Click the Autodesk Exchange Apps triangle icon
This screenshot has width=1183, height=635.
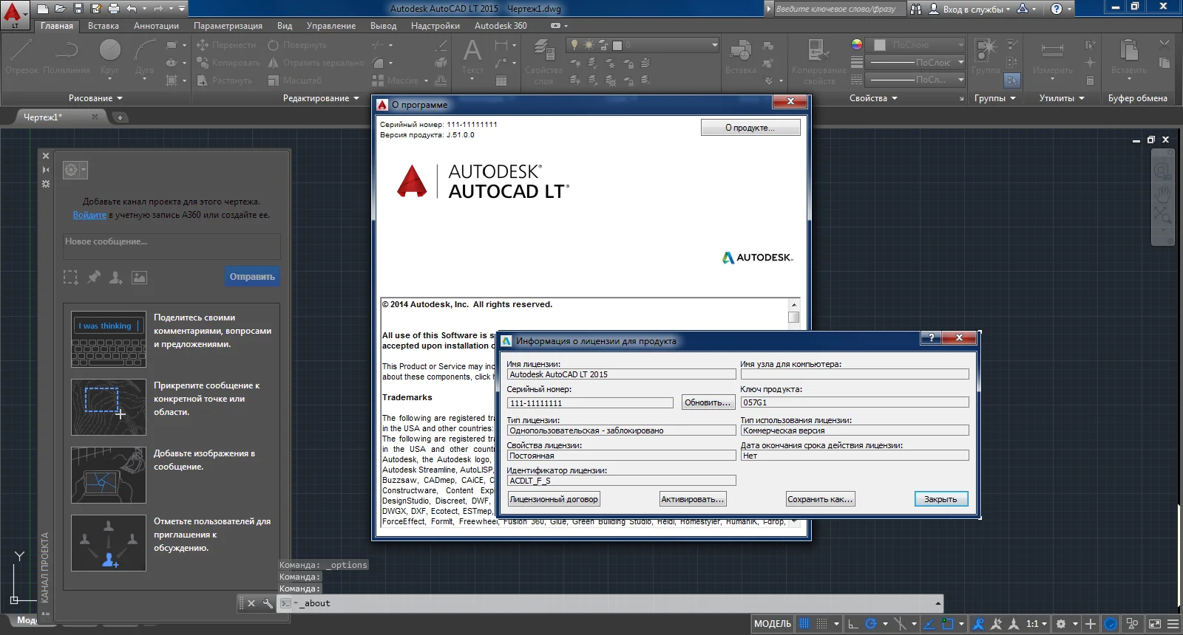[1023, 9]
